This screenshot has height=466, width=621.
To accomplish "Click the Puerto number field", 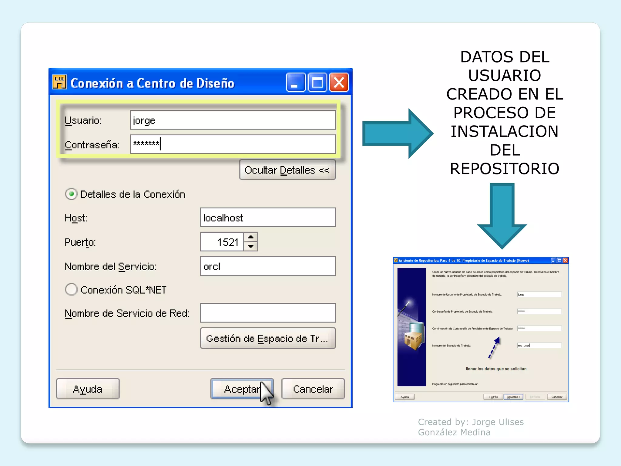I will [x=222, y=242].
